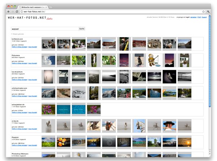Open the uli-dp.de man with black hat thumbnail

(169, 126)
